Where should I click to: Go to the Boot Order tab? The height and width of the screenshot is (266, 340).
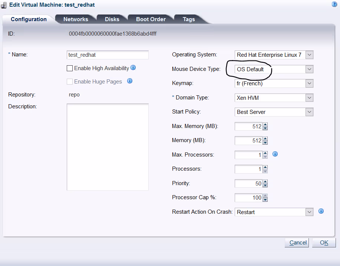(151, 19)
